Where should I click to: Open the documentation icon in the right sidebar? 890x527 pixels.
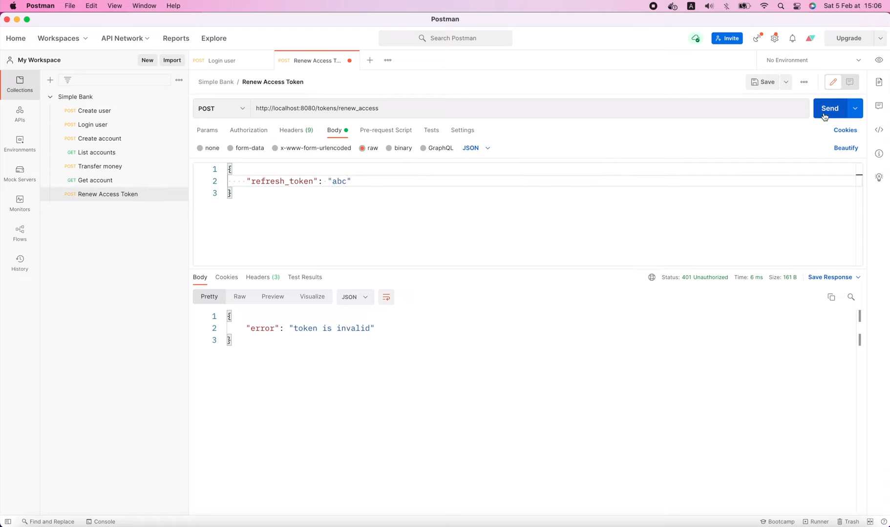879,82
